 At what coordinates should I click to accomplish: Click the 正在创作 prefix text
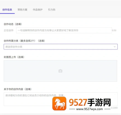click(x=9, y=30)
